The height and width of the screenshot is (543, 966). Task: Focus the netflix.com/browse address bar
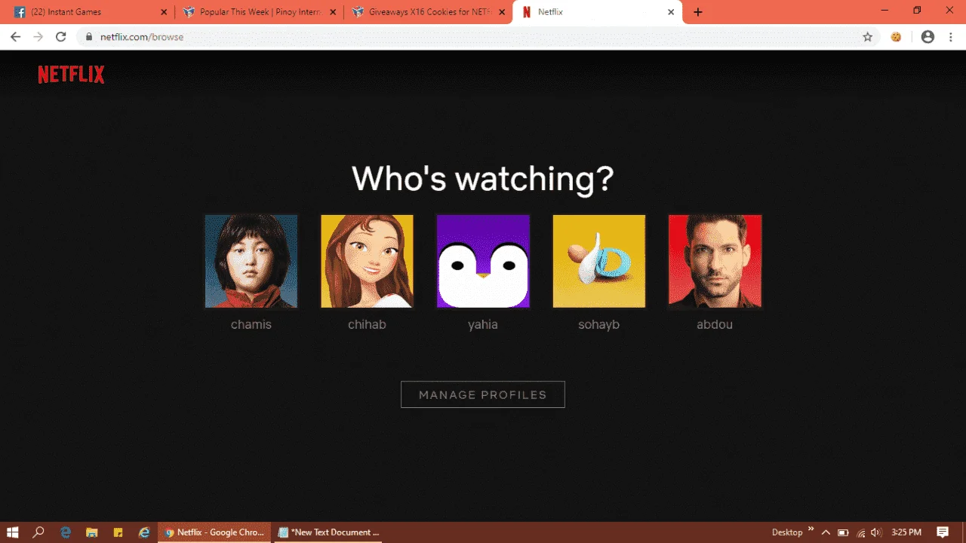[x=479, y=37]
